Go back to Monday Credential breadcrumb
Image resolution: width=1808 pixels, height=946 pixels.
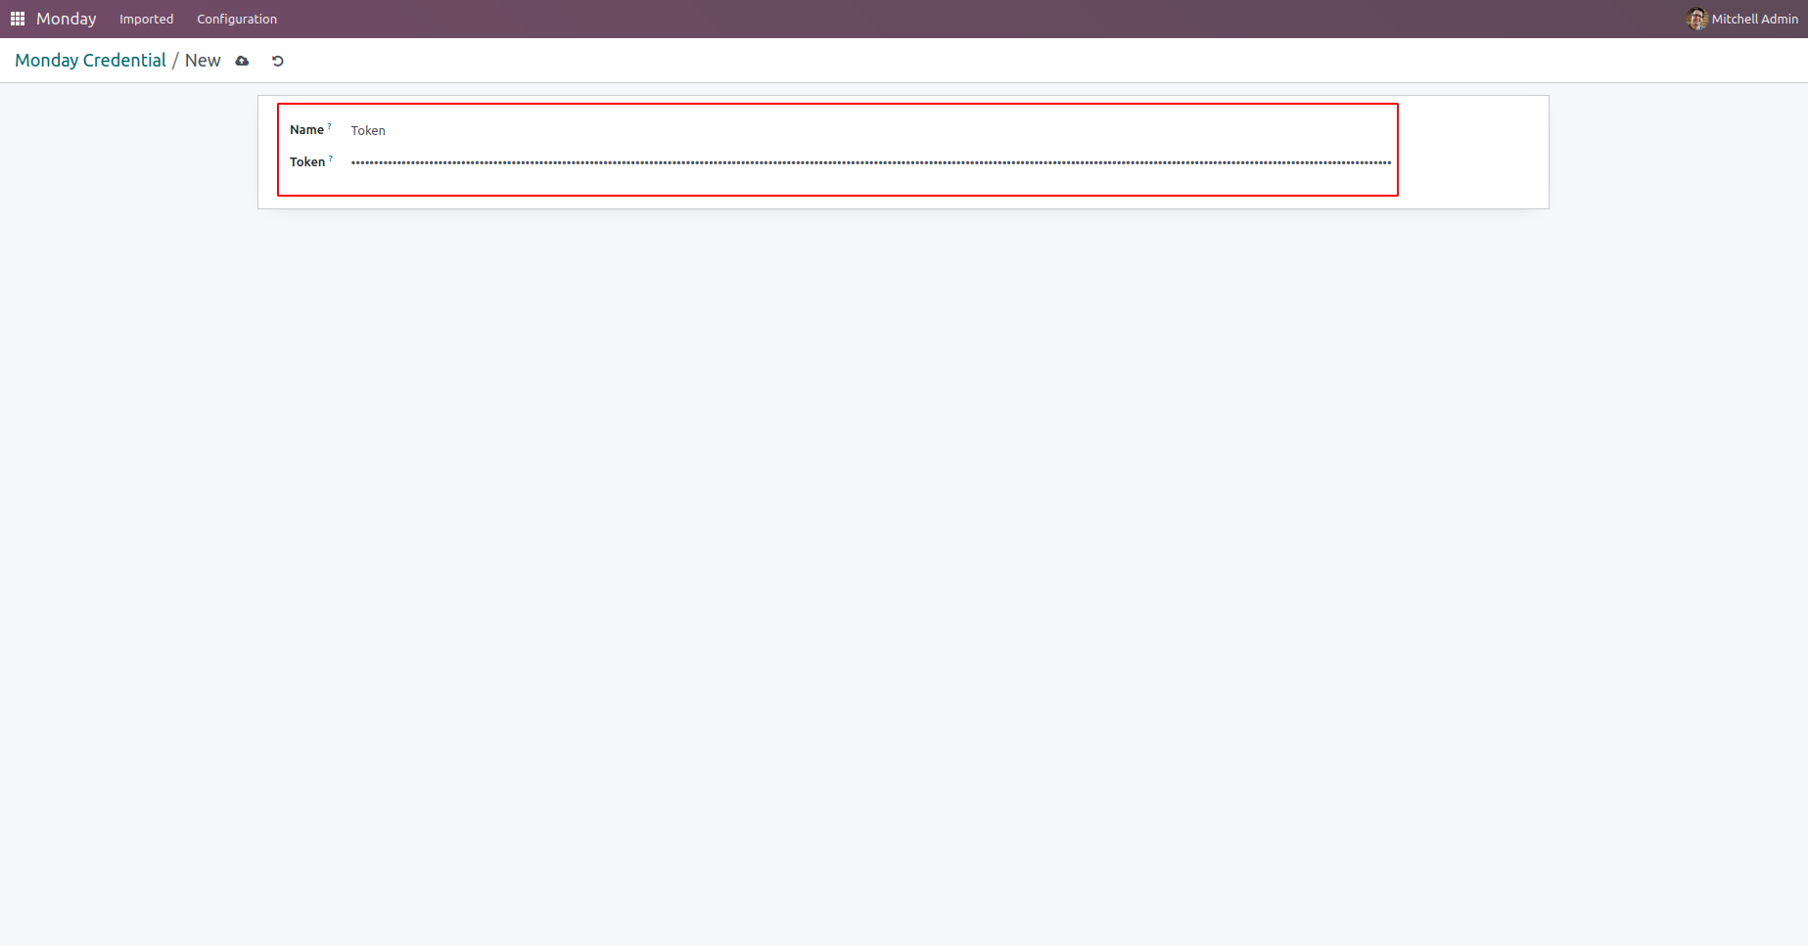coord(90,61)
